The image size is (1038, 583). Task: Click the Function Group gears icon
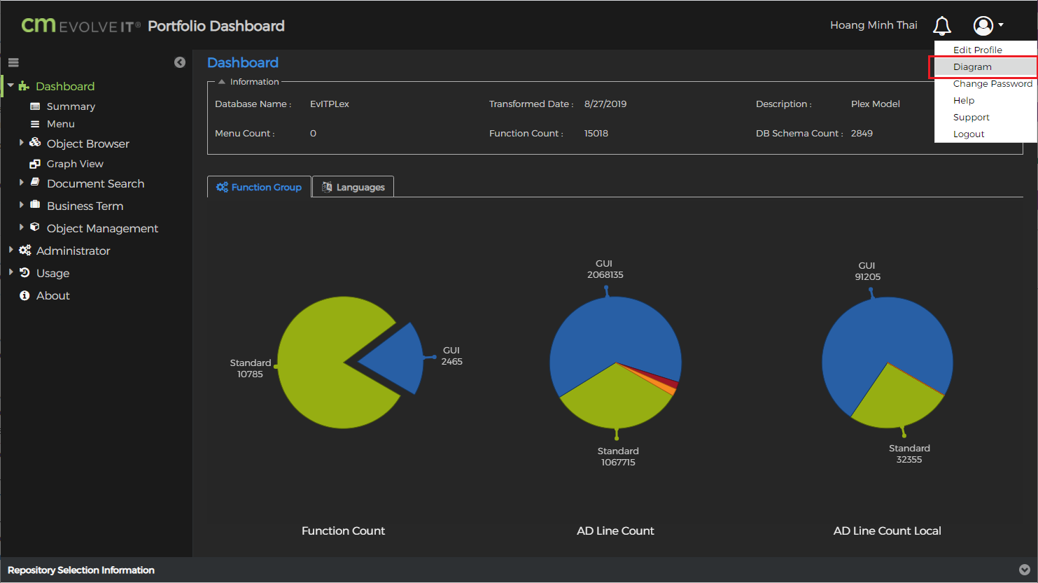click(222, 187)
